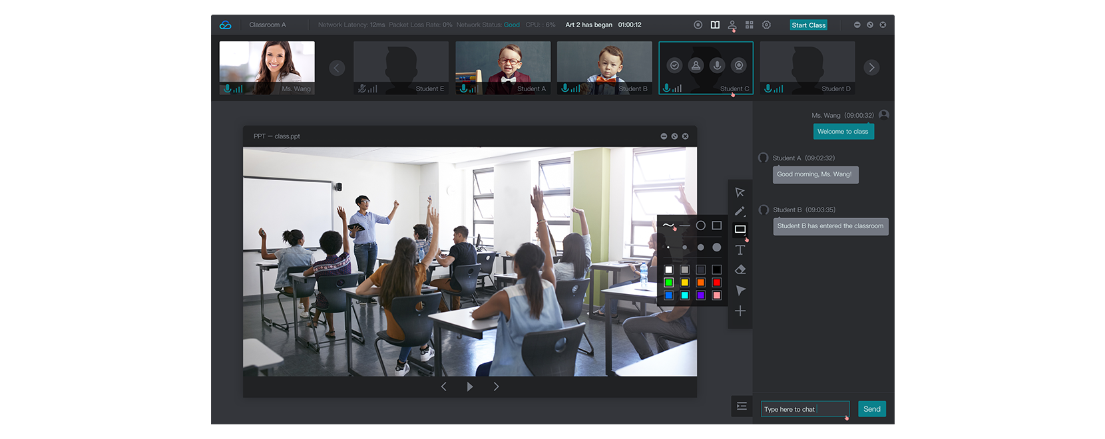1105x439 pixels.
Task: Select Ms. Wang video thumbnail
Action: click(267, 68)
